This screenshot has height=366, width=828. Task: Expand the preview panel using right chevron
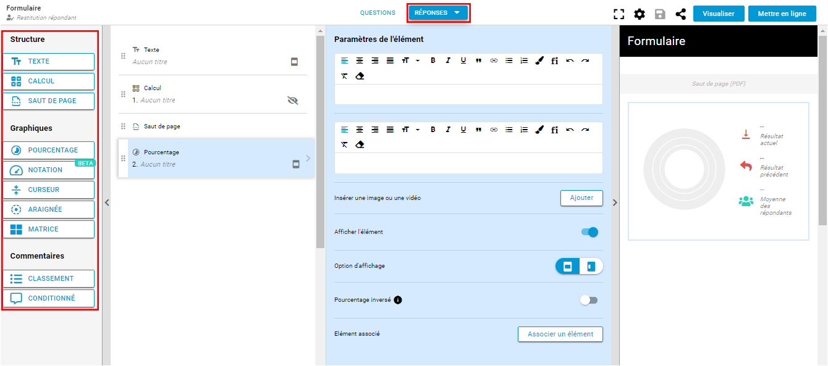(x=615, y=202)
